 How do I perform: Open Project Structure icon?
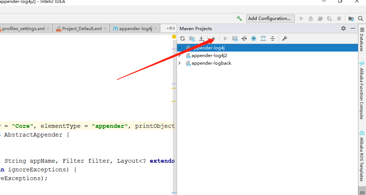click(351, 19)
